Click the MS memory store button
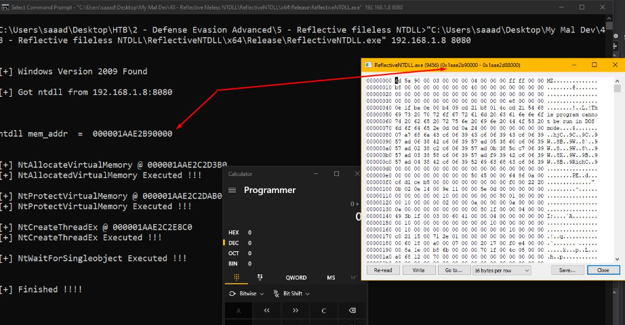The image size is (625, 325). pyautogui.click(x=331, y=278)
